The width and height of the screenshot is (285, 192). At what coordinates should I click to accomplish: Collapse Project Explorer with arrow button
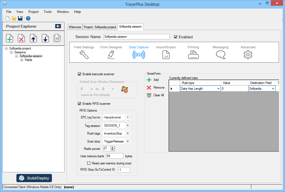click(58, 26)
